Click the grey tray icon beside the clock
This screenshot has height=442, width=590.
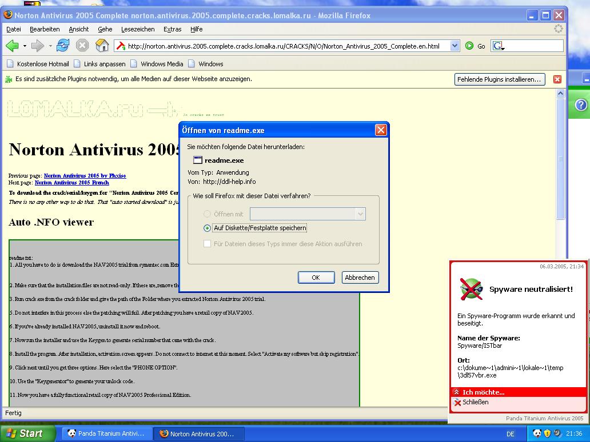point(557,433)
